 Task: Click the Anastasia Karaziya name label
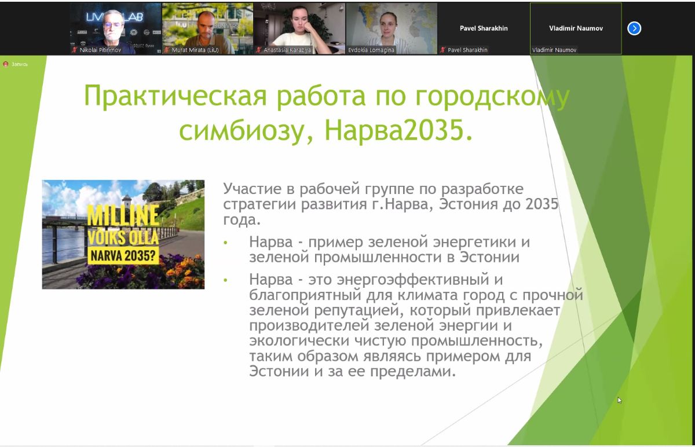tap(287, 50)
